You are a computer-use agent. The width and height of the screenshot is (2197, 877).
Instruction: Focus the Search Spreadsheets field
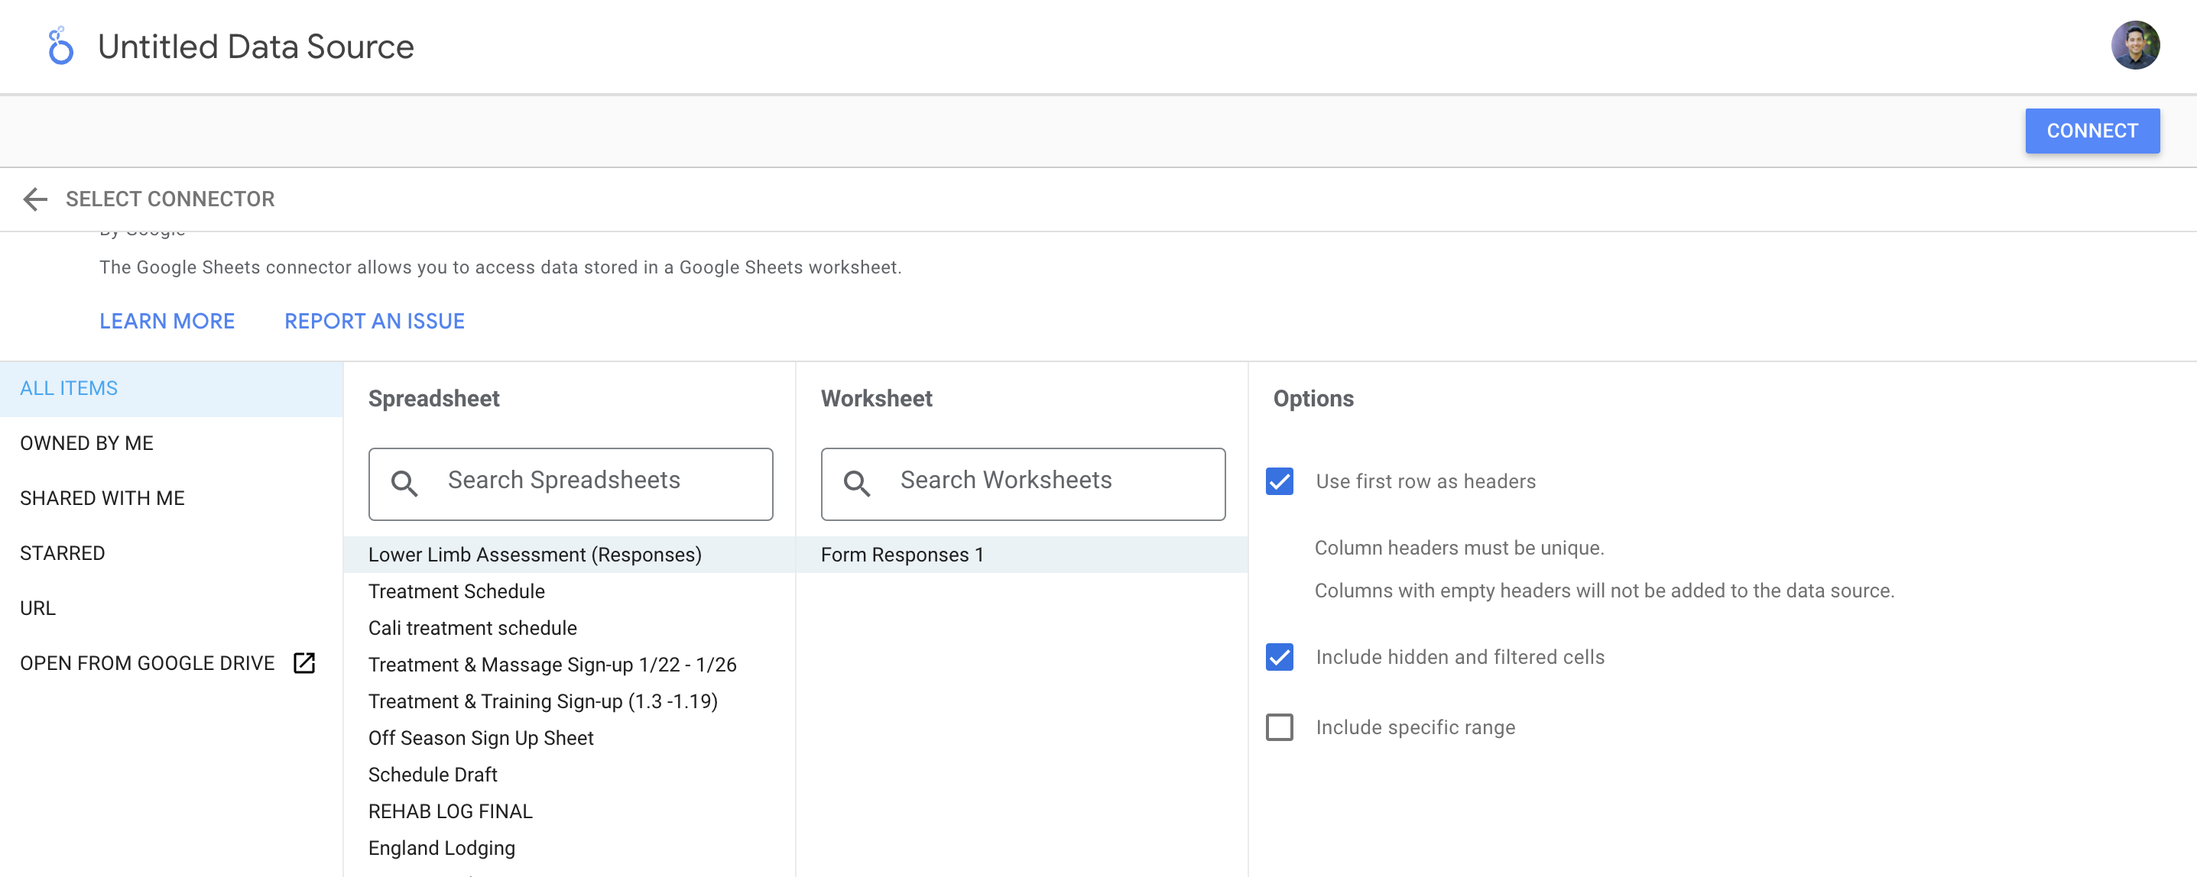pyautogui.click(x=570, y=484)
